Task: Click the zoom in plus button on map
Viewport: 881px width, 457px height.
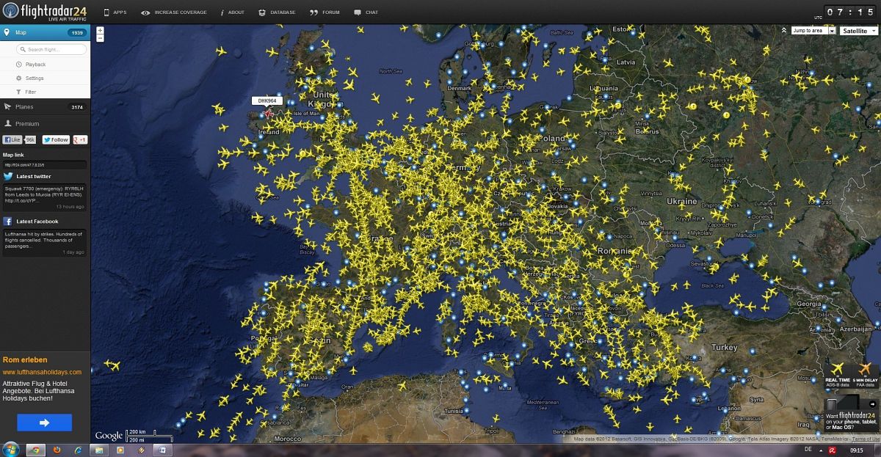Action: (x=100, y=31)
